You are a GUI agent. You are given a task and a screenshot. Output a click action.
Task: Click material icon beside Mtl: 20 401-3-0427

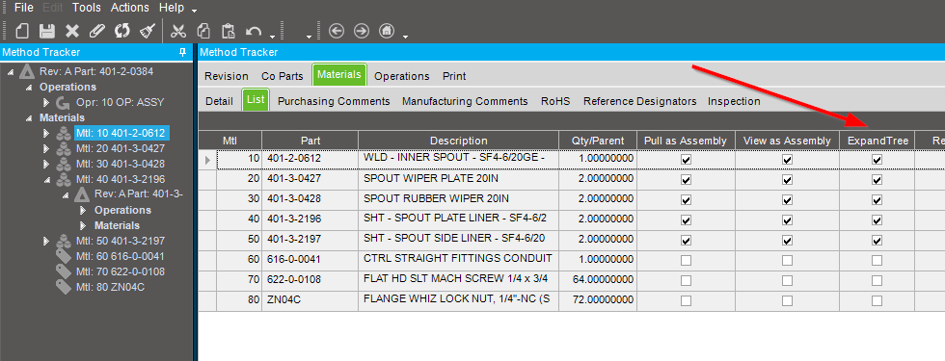64,148
